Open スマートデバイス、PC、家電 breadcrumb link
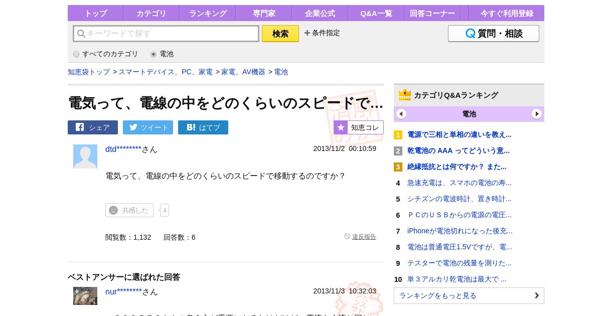 pyautogui.click(x=166, y=72)
